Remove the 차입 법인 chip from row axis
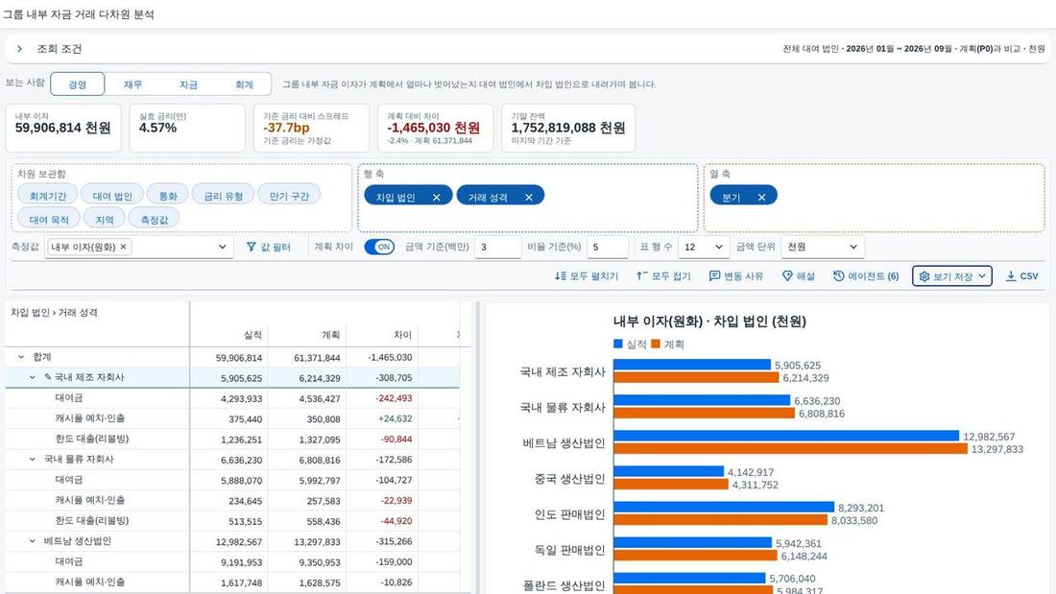1056x594 pixels. click(x=437, y=198)
